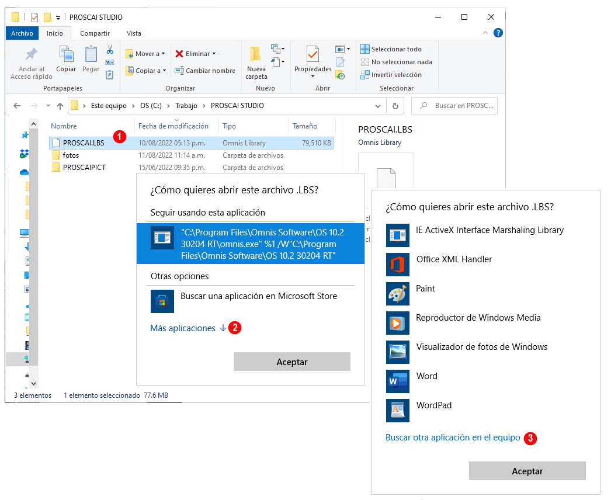The image size is (611, 500).
Task: Switch to the Inicio tab
Action: [54, 33]
